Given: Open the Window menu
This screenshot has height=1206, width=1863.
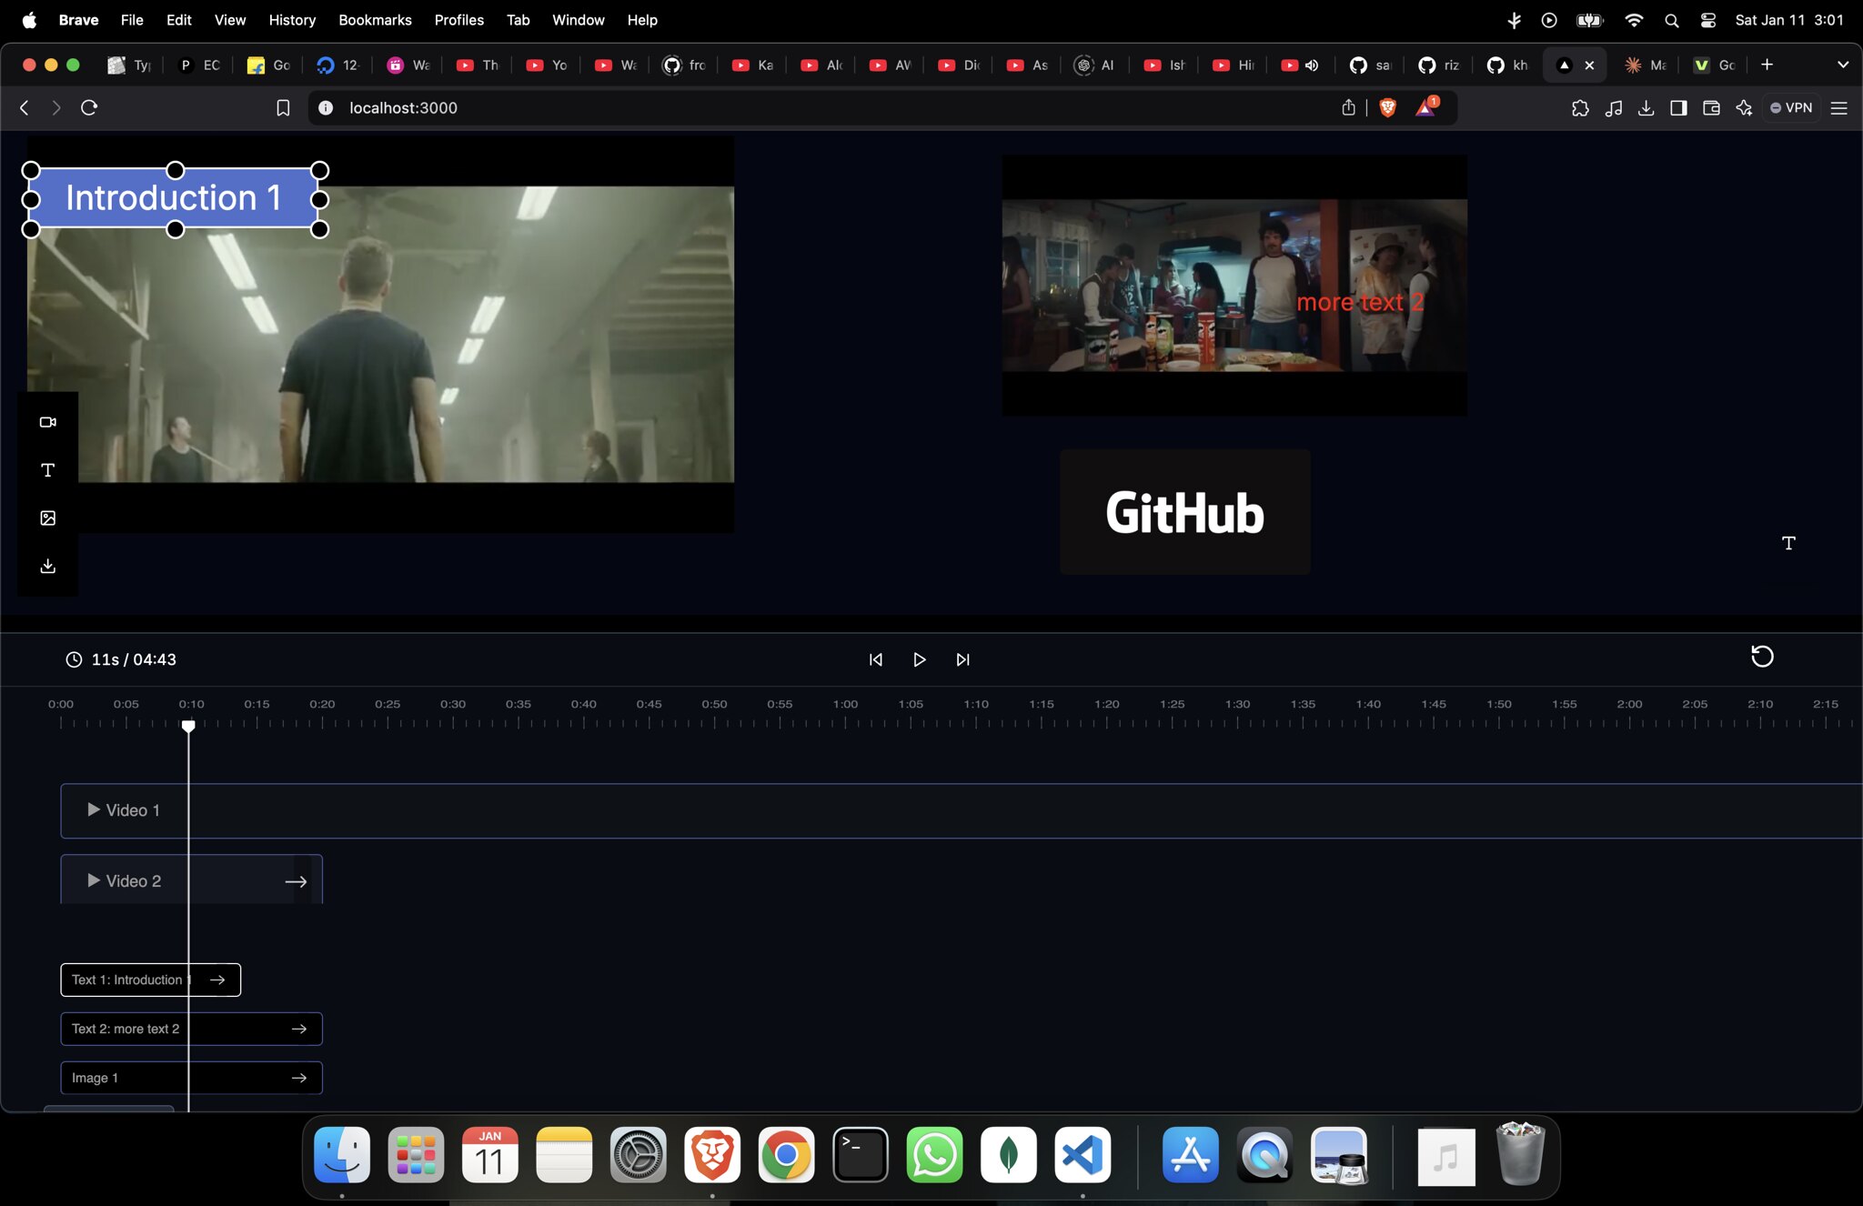Looking at the screenshot, I should (x=578, y=20).
